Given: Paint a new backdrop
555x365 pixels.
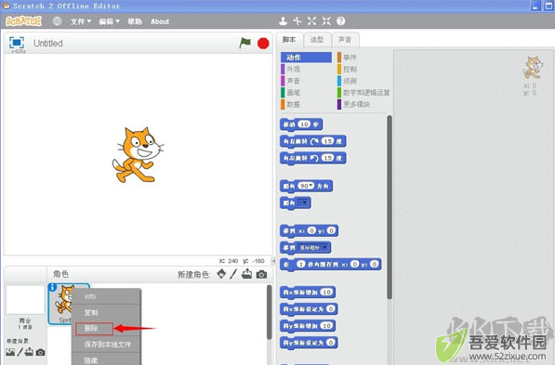Looking at the screenshot, I should point(20,352).
